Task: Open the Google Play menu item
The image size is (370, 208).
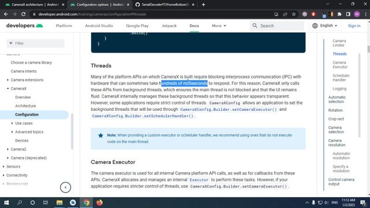Action: click(137, 25)
